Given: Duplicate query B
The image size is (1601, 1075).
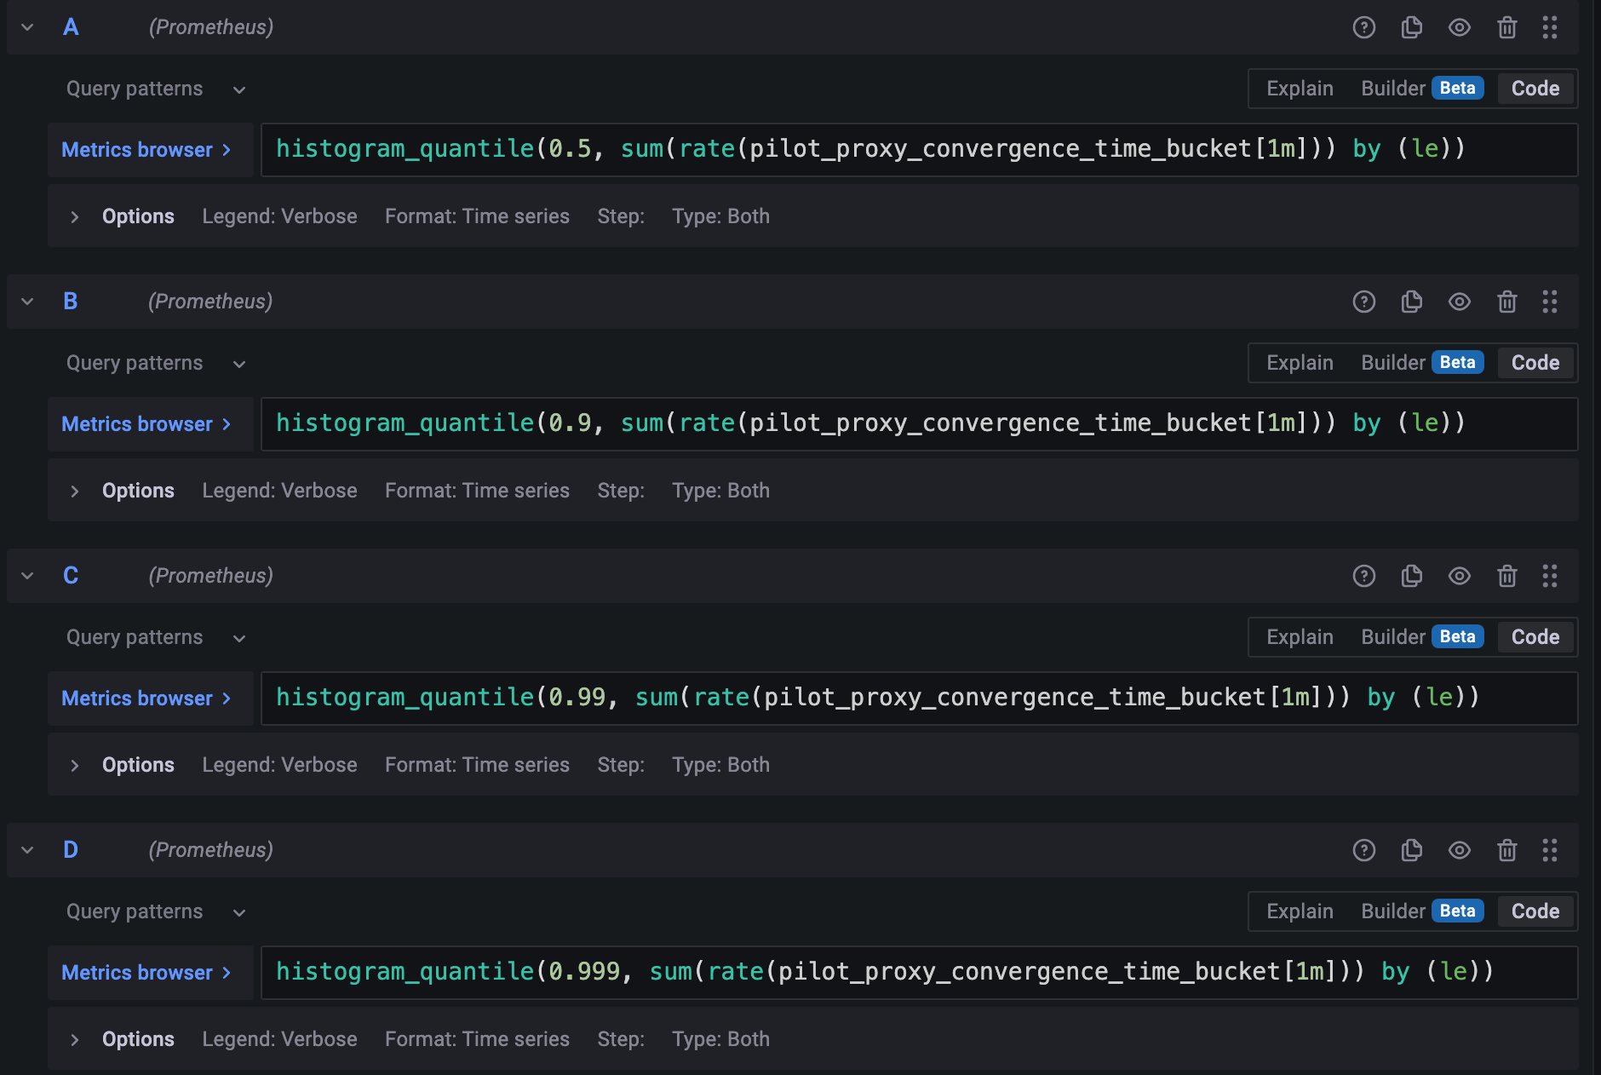Looking at the screenshot, I should coord(1412,302).
